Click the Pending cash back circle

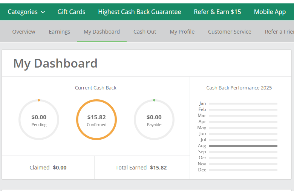click(39, 120)
